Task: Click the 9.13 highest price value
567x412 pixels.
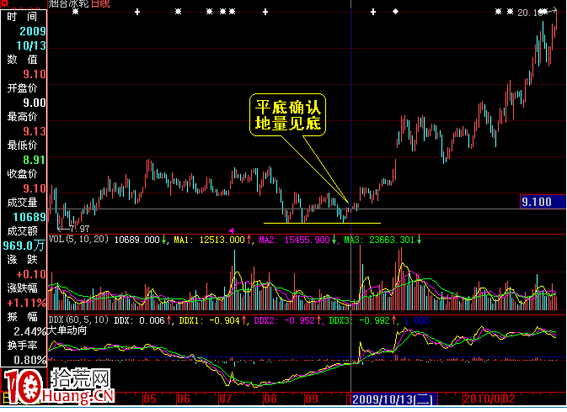Action: pos(35,131)
